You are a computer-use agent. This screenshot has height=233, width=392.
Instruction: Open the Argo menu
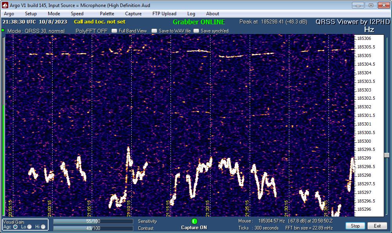click(x=9, y=14)
